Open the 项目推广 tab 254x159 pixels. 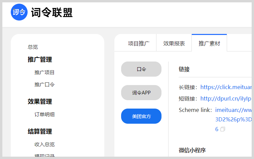click(139, 43)
